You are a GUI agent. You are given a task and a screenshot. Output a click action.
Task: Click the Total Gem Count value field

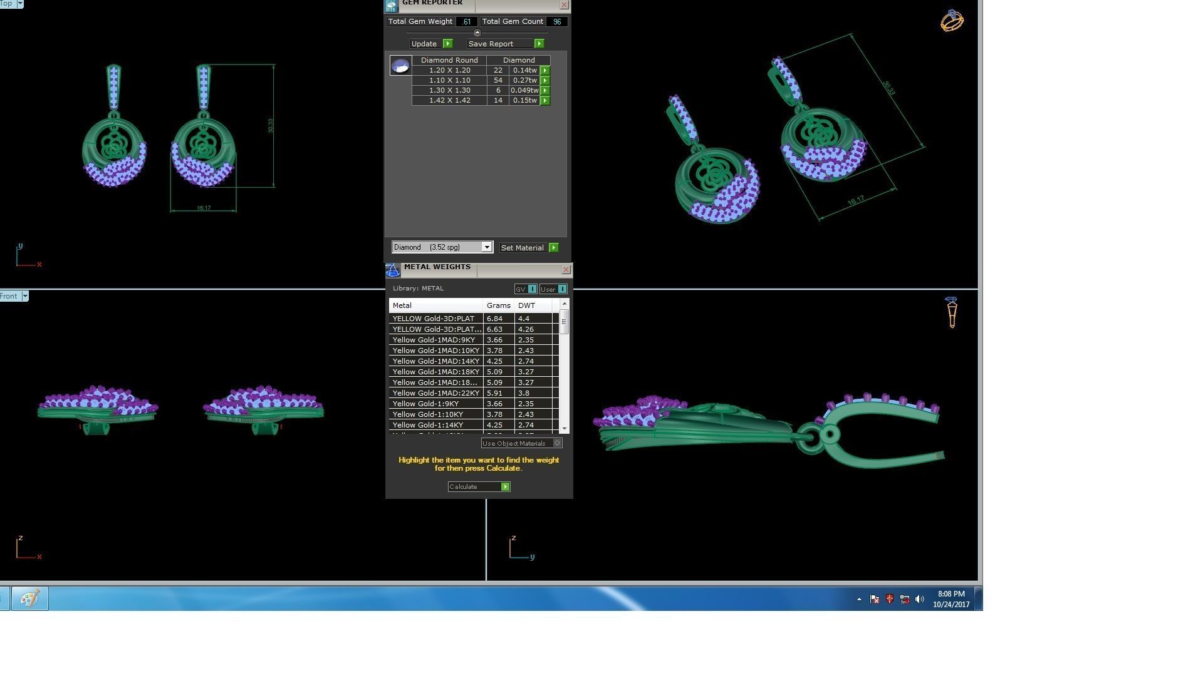556,21
